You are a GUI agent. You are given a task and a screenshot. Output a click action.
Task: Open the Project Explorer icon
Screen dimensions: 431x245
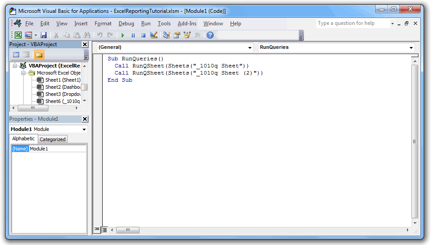pos(166,35)
